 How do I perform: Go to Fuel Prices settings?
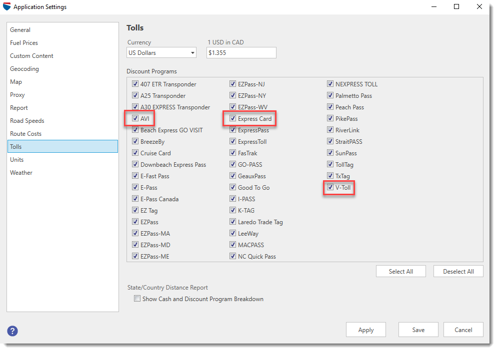coord(63,43)
